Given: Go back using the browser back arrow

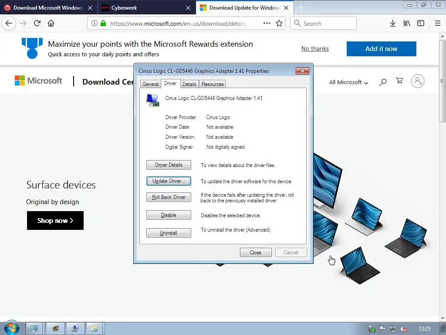Looking at the screenshot, I should [9, 24].
